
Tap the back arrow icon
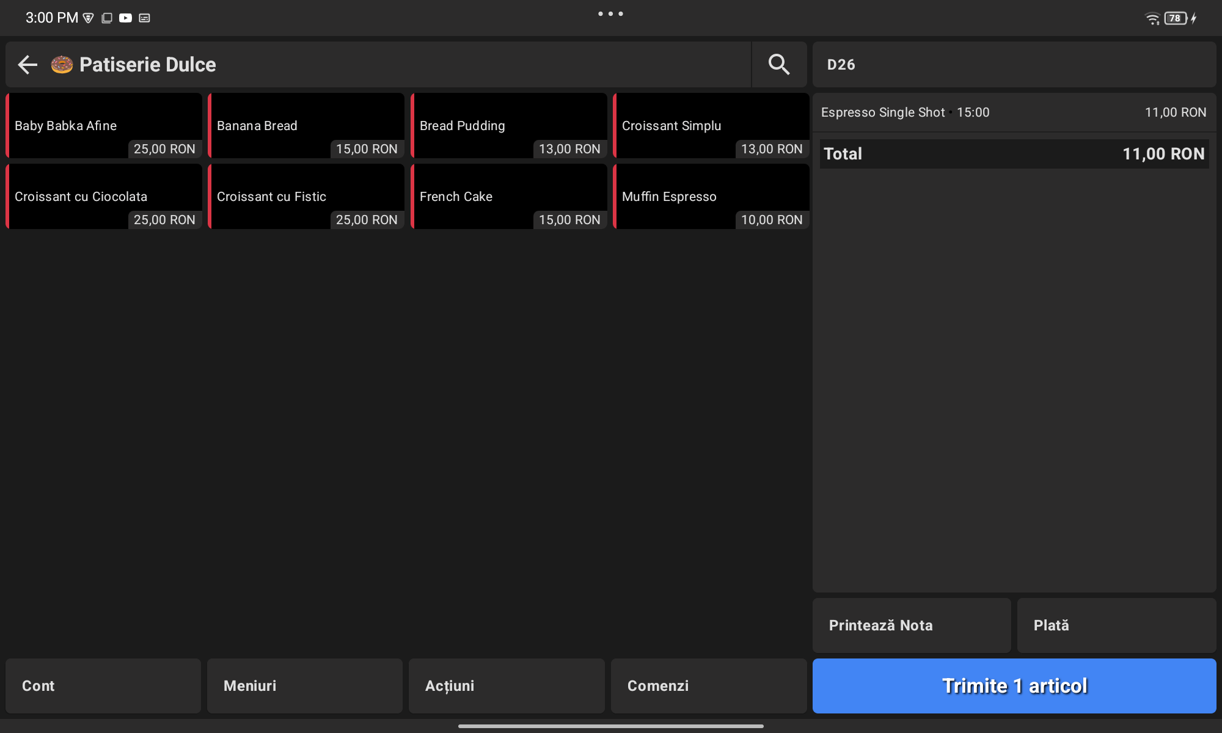(27, 64)
